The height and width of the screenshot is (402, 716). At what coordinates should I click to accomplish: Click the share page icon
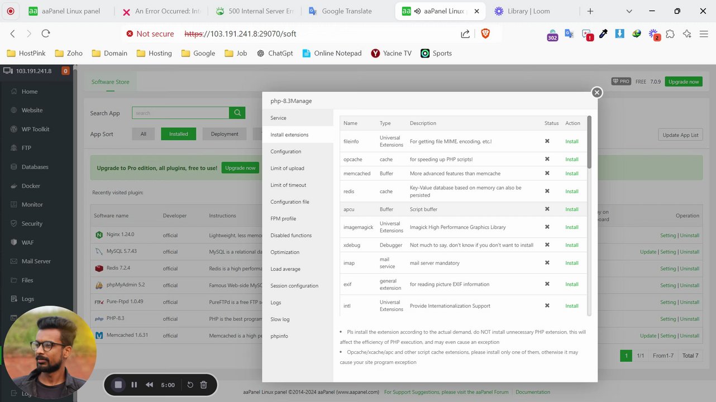point(465,34)
